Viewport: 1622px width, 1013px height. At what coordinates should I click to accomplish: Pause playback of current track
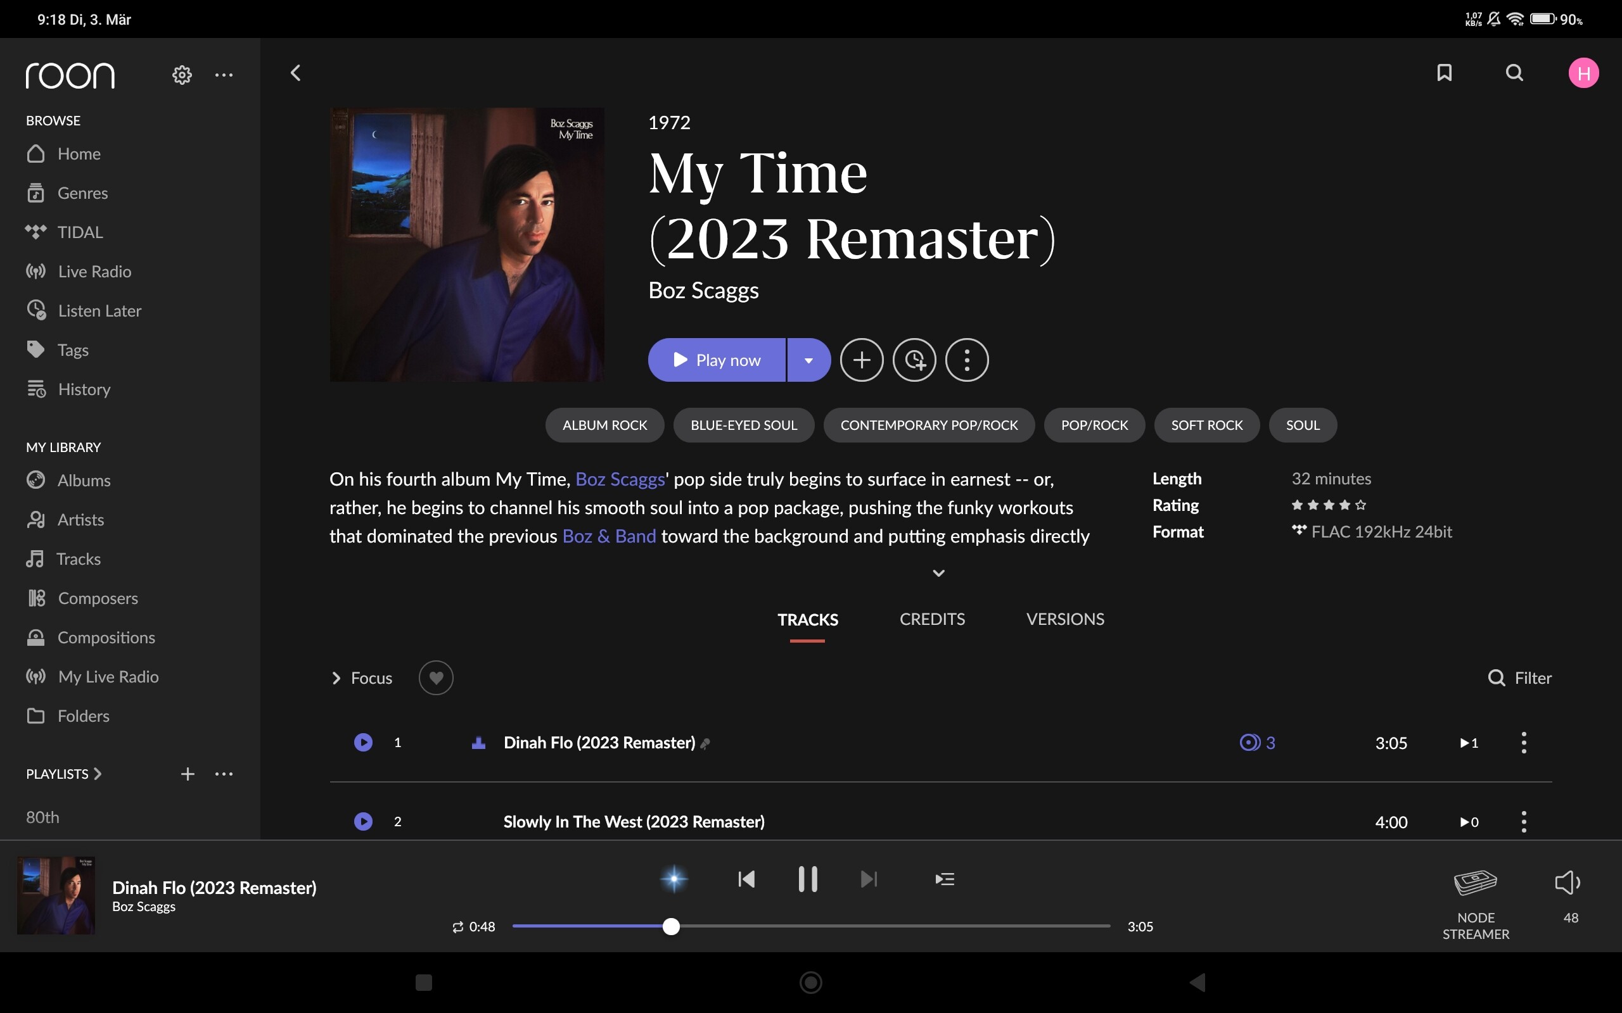(x=808, y=878)
